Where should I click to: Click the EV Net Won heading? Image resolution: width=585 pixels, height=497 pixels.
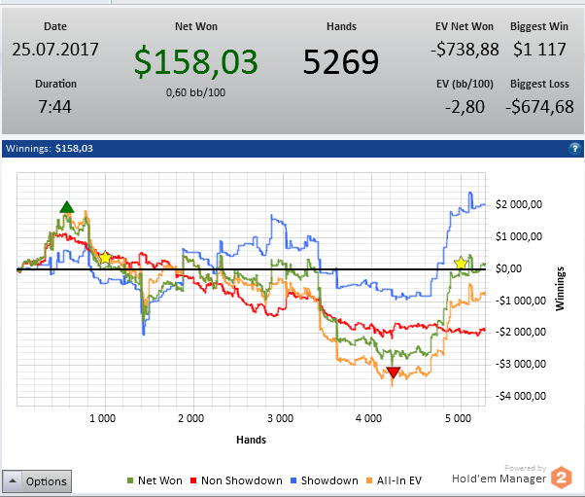coord(465,26)
